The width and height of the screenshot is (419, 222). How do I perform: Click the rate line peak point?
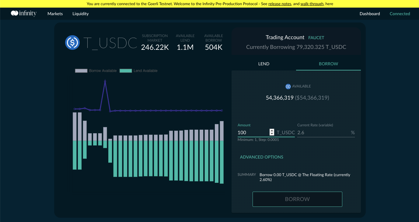click(105, 81)
